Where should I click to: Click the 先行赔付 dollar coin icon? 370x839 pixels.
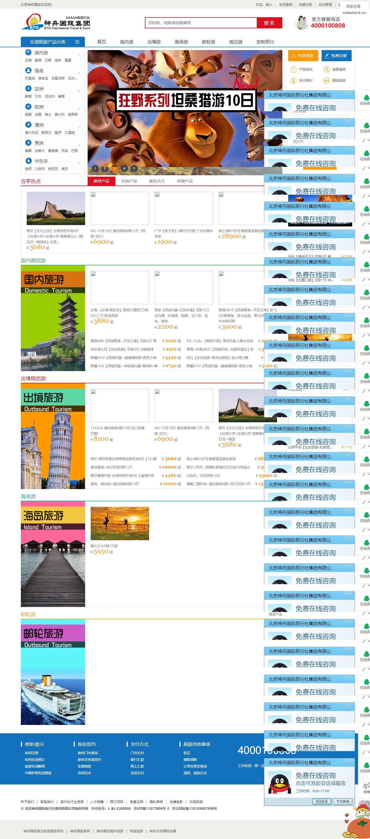tap(293, 80)
